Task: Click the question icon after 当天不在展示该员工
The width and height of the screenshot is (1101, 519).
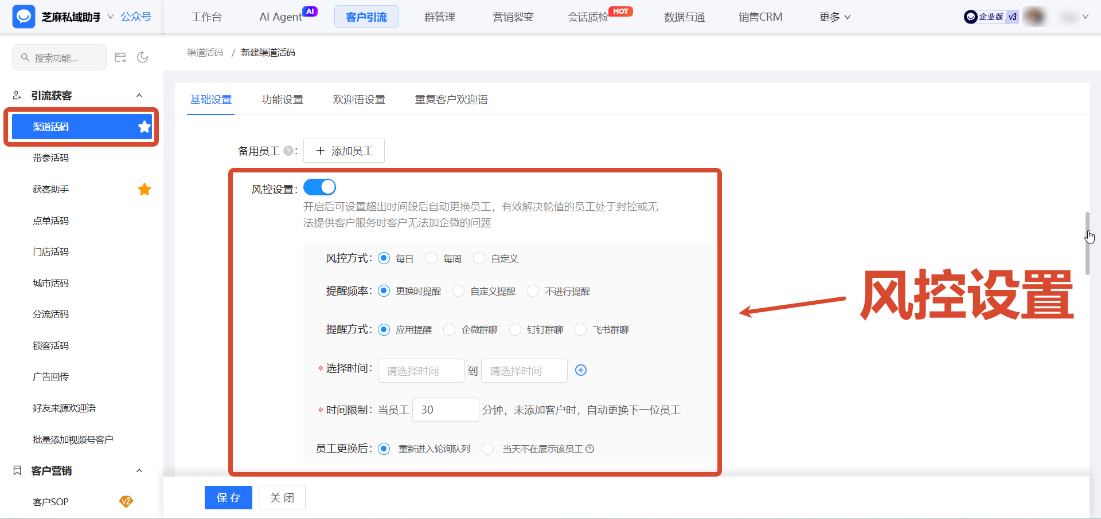Action: [589, 449]
